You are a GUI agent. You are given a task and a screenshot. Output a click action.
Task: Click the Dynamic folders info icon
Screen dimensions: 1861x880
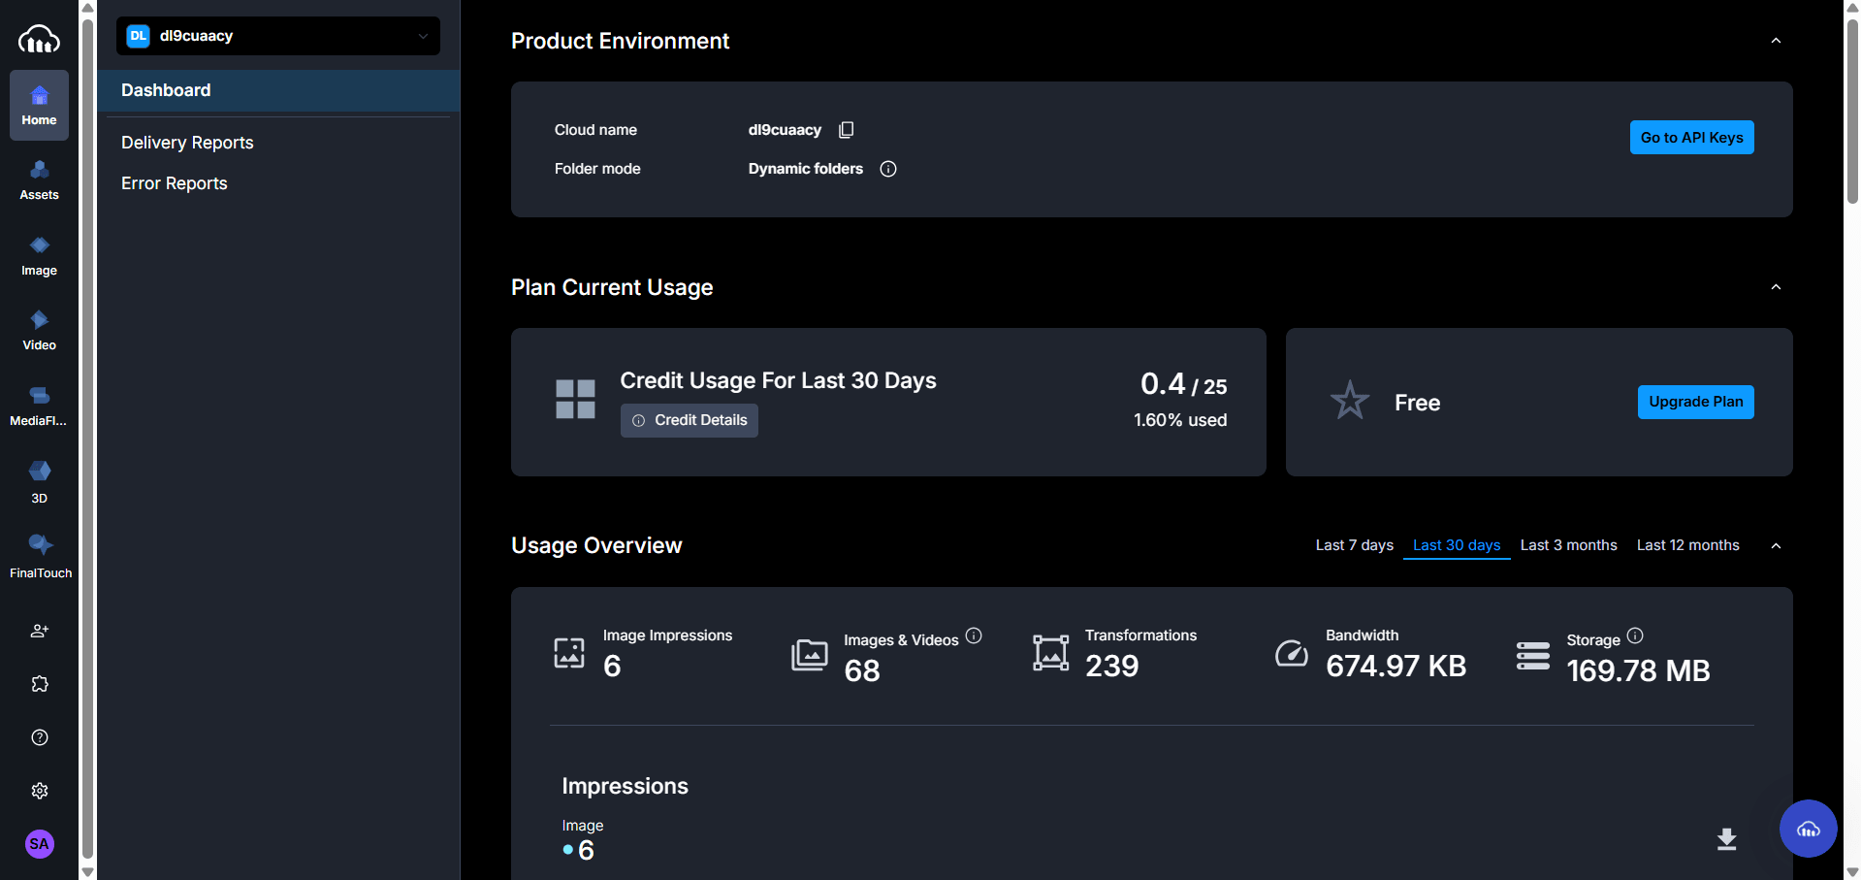[x=887, y=169]
